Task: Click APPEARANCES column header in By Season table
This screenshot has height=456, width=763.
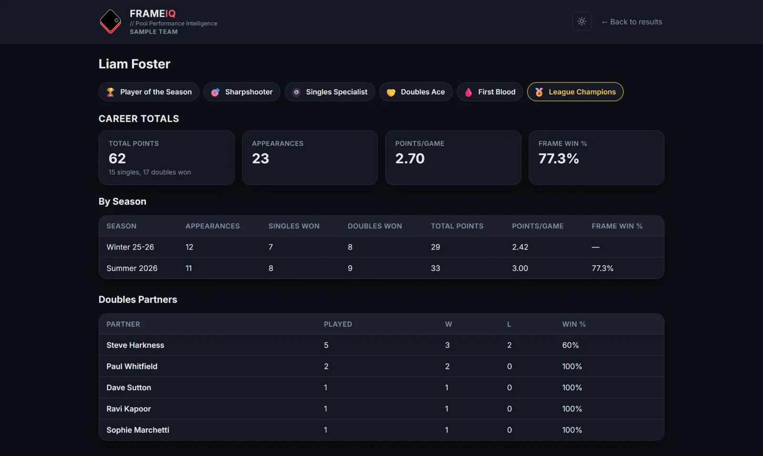Action: (213, 226)
